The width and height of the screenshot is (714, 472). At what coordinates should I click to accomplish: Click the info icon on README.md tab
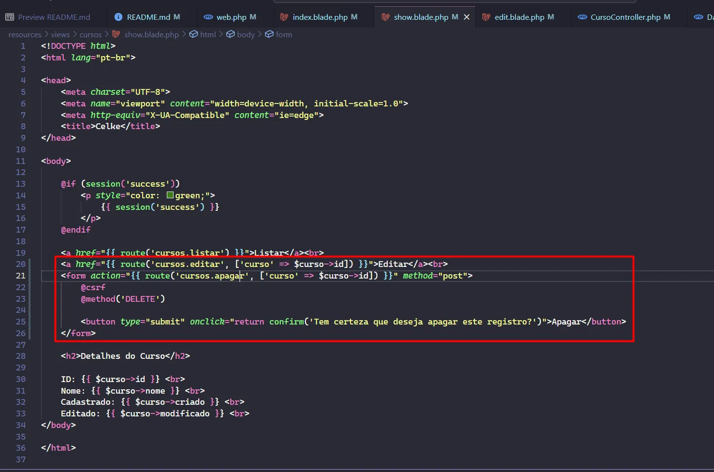pyautogui.click(x=118, y=17)
